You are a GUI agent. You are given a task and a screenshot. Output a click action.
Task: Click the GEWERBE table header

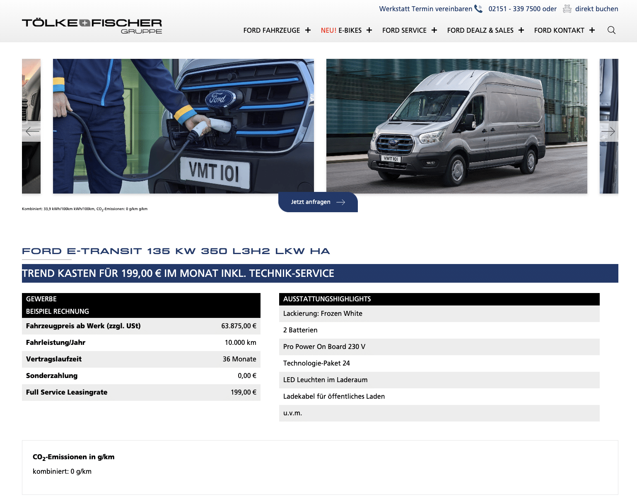(141, 299)
